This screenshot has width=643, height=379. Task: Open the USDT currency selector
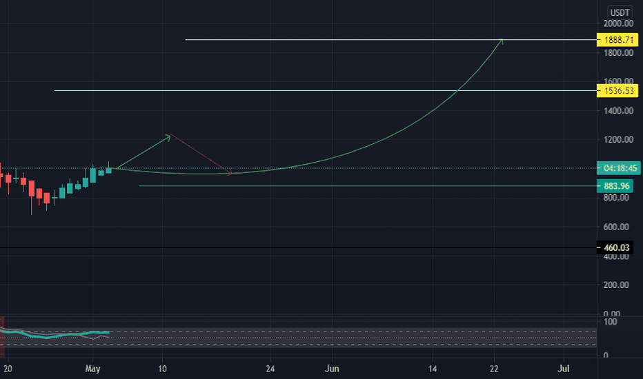(x=620, y=12)
